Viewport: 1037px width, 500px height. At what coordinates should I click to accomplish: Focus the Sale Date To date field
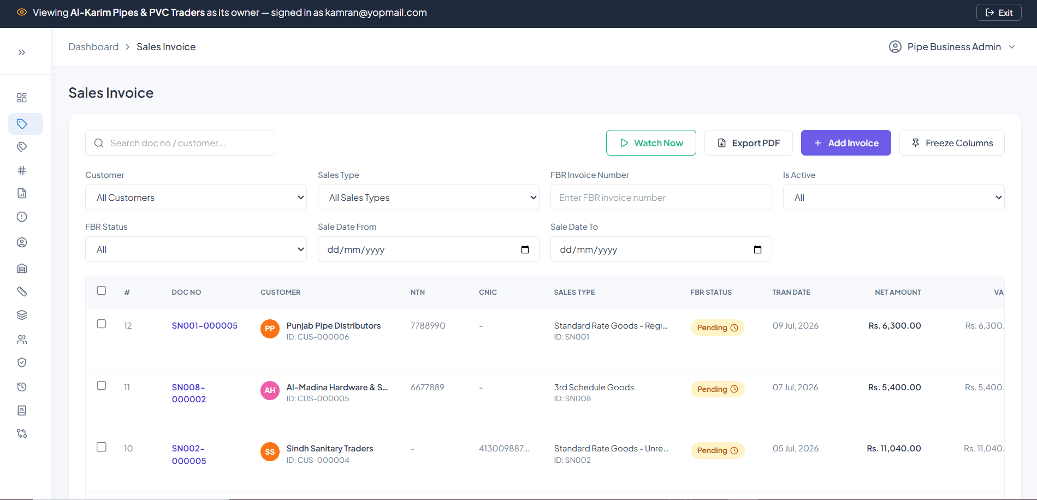[661, 249]
